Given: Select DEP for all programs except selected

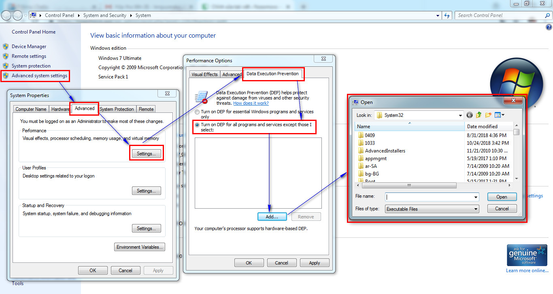Looking at the screenshot, I should tap(197, 125).
